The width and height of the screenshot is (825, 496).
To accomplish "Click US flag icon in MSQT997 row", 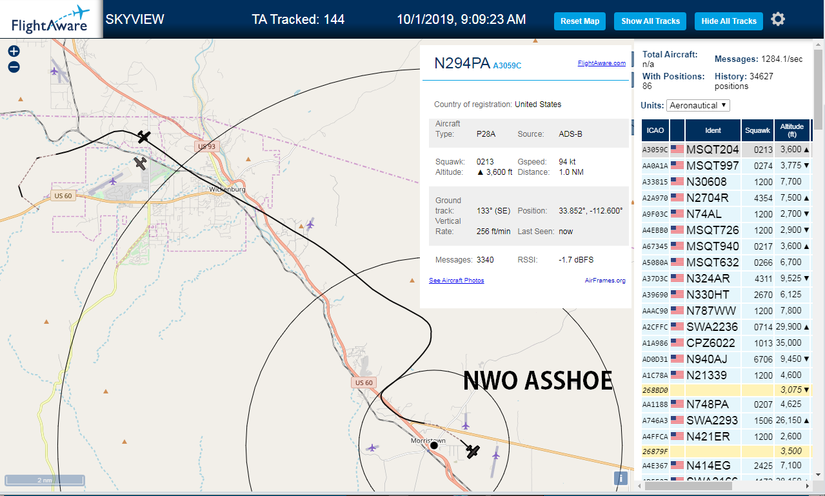I will (x=677, y=166).
